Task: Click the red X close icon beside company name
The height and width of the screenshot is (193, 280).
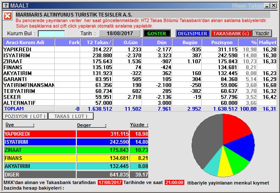Action: [8, 16]
